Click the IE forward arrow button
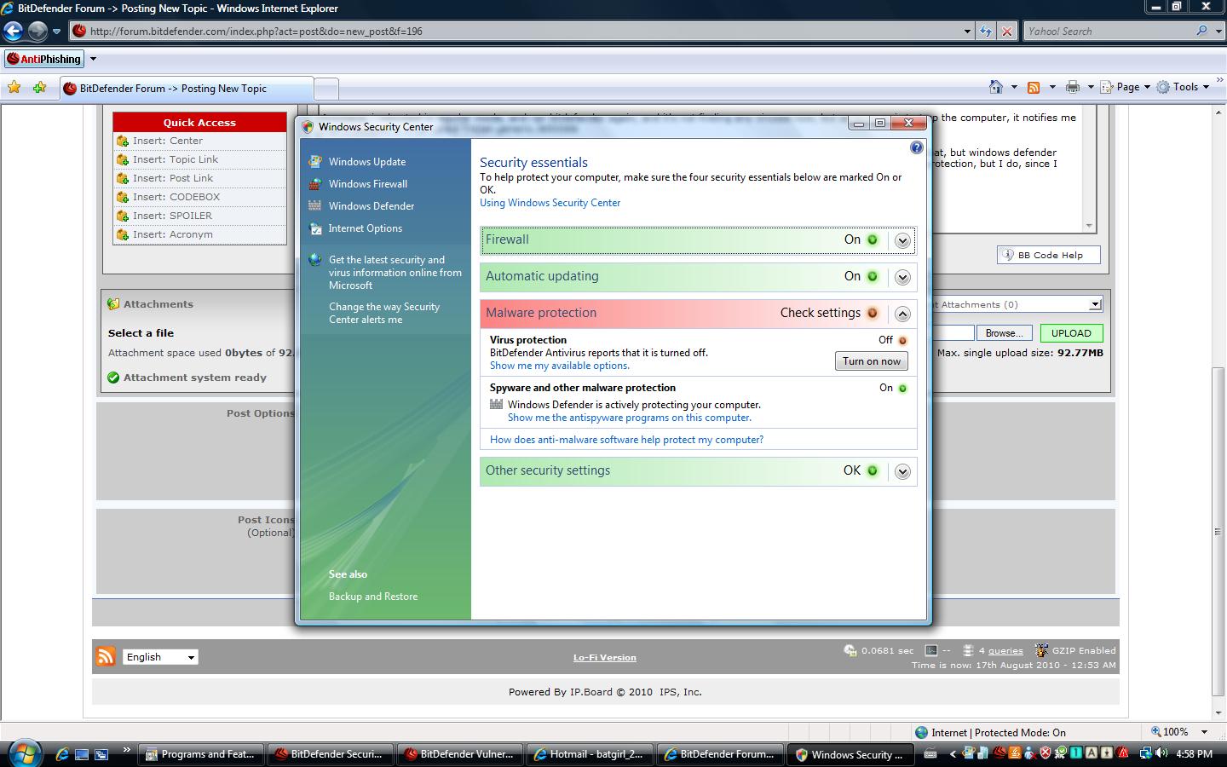This screenshot has height=767, width=1227. tap(37, 32)
